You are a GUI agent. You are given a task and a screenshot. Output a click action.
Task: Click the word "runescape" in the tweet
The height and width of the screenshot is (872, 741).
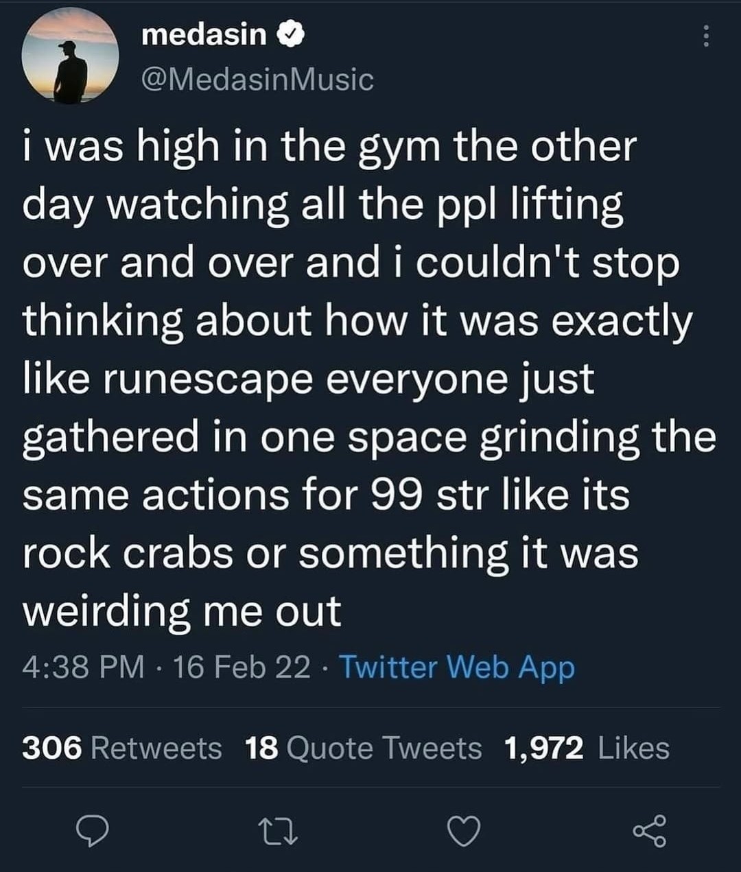208,379
